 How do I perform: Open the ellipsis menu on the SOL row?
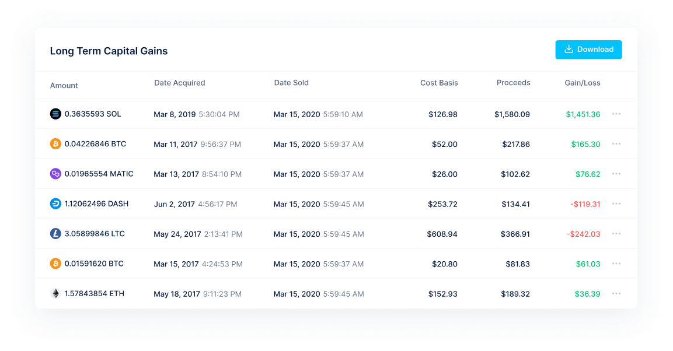[616, 114]
